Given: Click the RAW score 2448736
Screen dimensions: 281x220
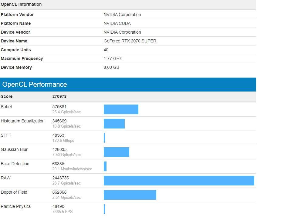Looking at the screenshot, I should tap(61, 178).
